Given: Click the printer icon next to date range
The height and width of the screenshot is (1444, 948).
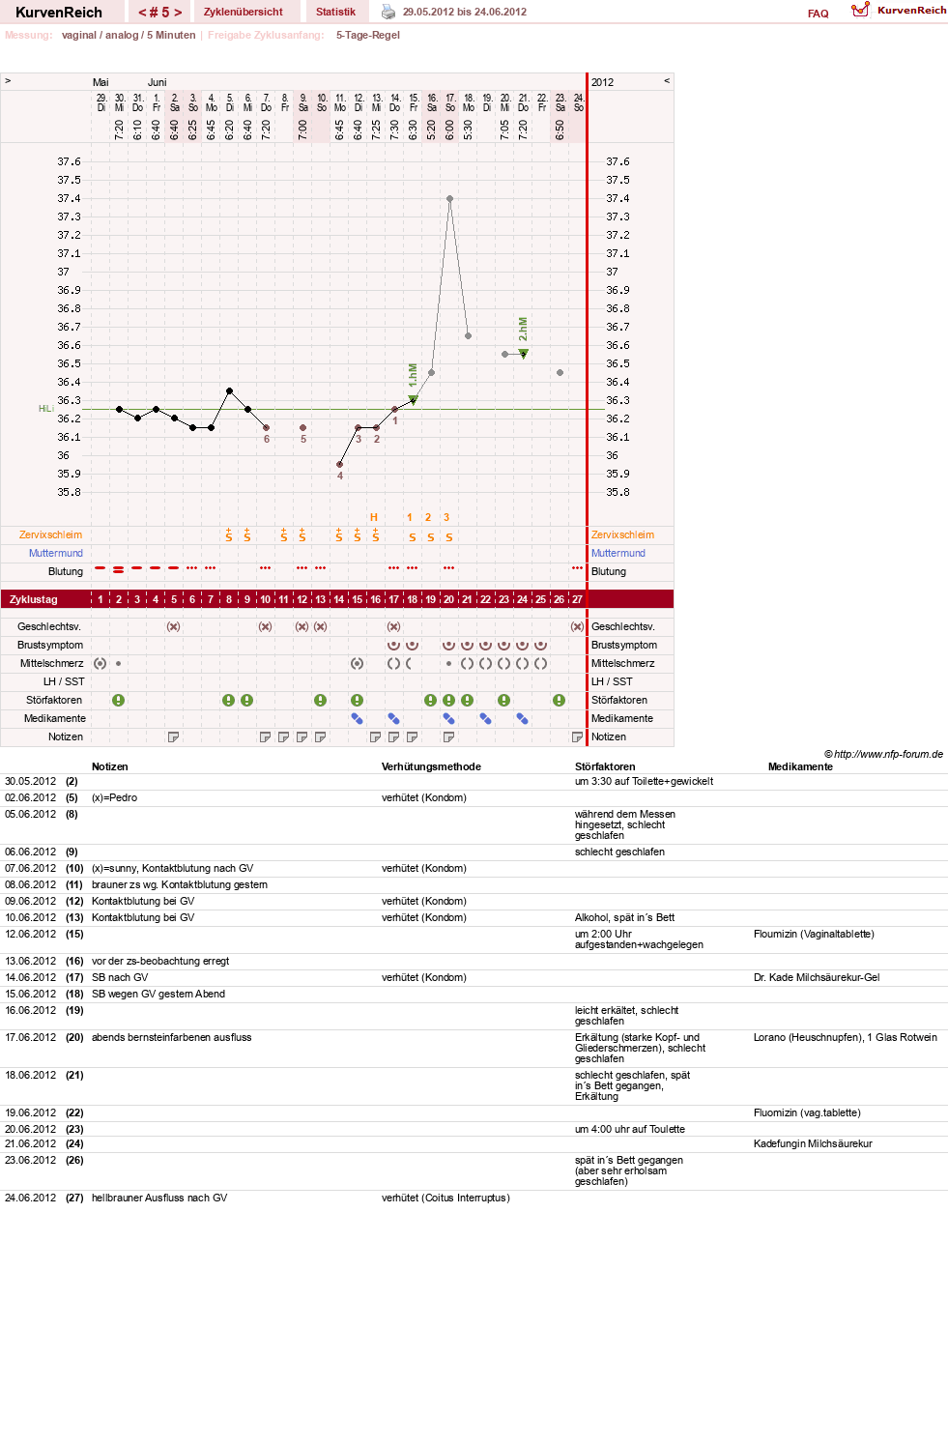Looking at the screenshot, I should [388, 12].
